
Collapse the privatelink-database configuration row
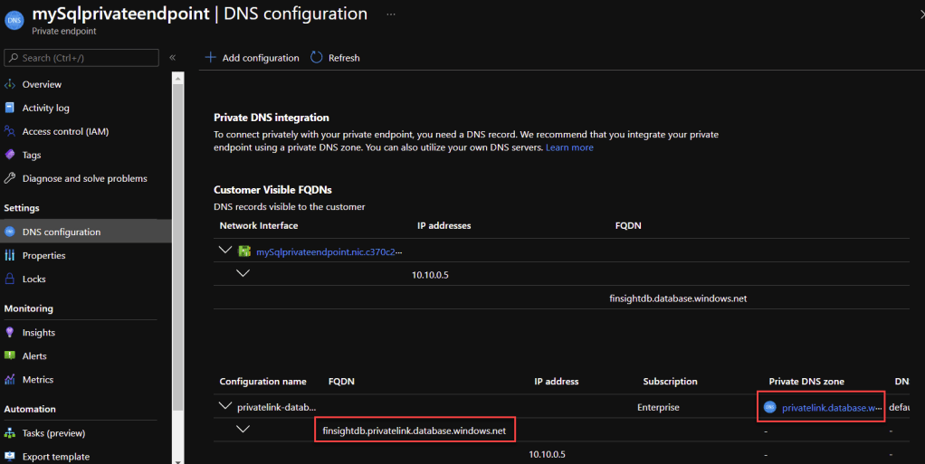(225, 407)
